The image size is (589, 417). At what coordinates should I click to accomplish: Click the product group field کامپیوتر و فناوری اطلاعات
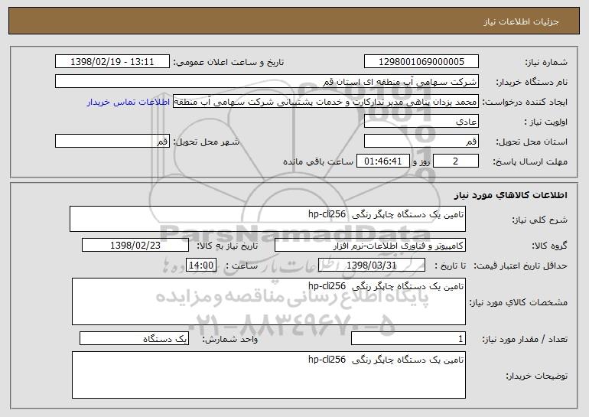coord(370,245)
